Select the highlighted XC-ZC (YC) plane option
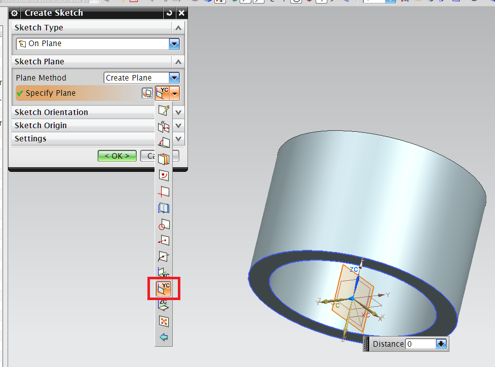This screenshot has height=367, width=495. click(x=163, y=288)
